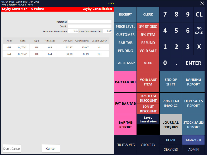Tap keypad digit 7
The height and width of the screenshot is (155, 207).
pyautogui.click(x=165, y=15)
